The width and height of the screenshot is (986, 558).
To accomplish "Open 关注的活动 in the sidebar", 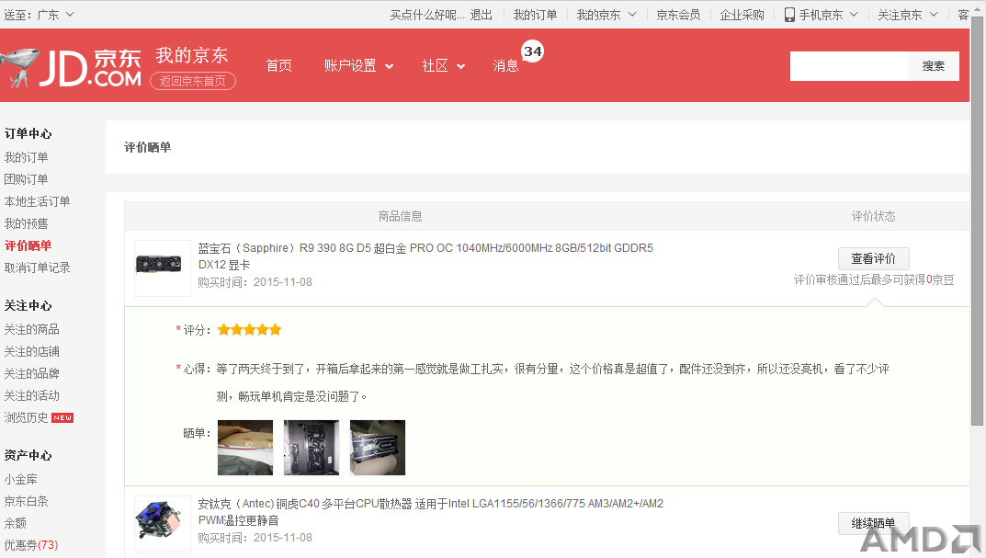I will click(31, 395).
